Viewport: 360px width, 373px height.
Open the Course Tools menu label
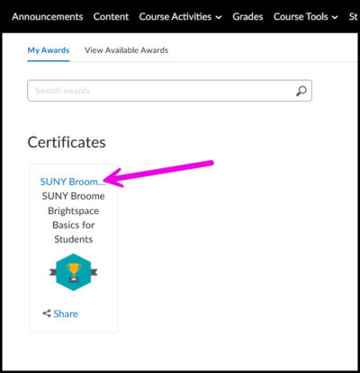tap(301, 17)
